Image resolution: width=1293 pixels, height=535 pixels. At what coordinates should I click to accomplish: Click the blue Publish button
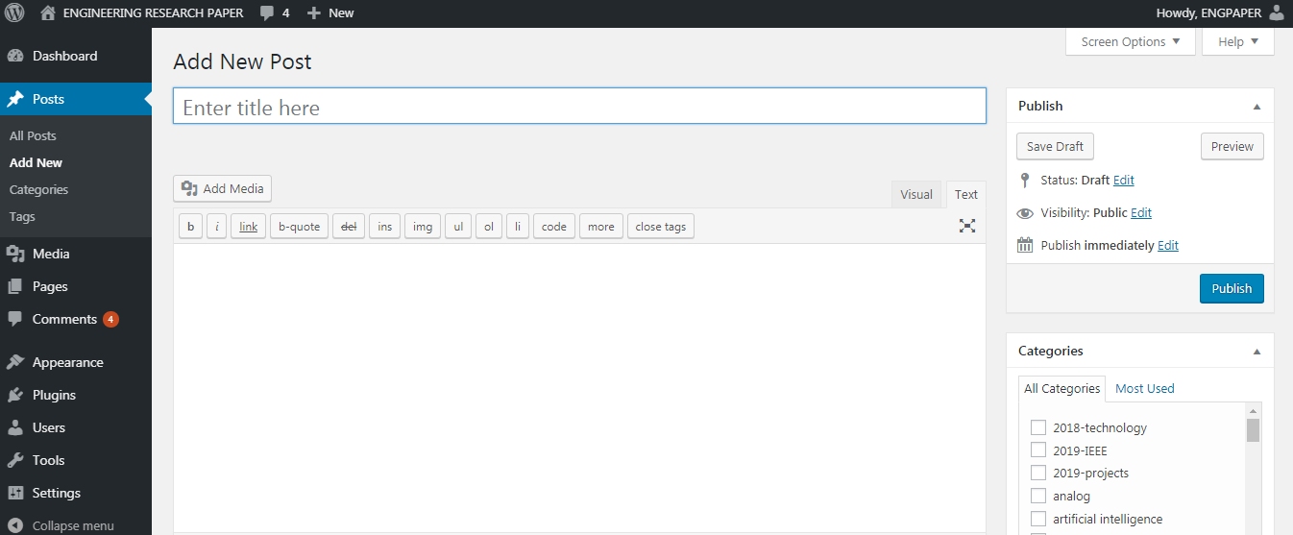(1231, 288)
